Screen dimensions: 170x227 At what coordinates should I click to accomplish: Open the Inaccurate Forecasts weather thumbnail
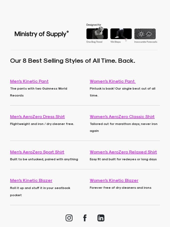[x=145, y=34]
